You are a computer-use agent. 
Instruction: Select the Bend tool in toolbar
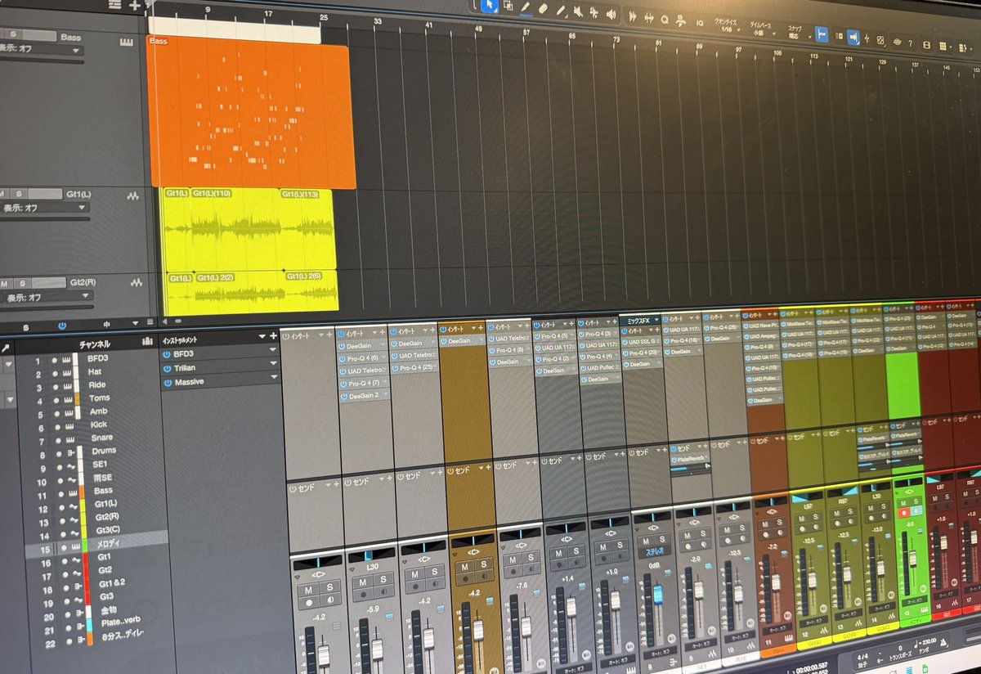coord(595,12)
